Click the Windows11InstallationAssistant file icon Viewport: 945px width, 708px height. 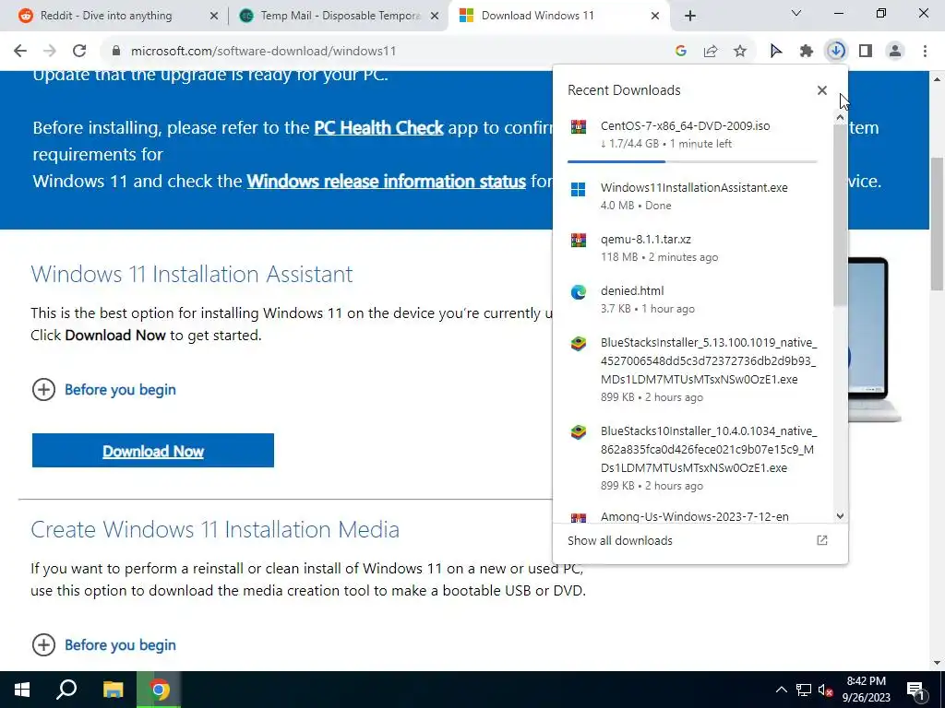579,190
